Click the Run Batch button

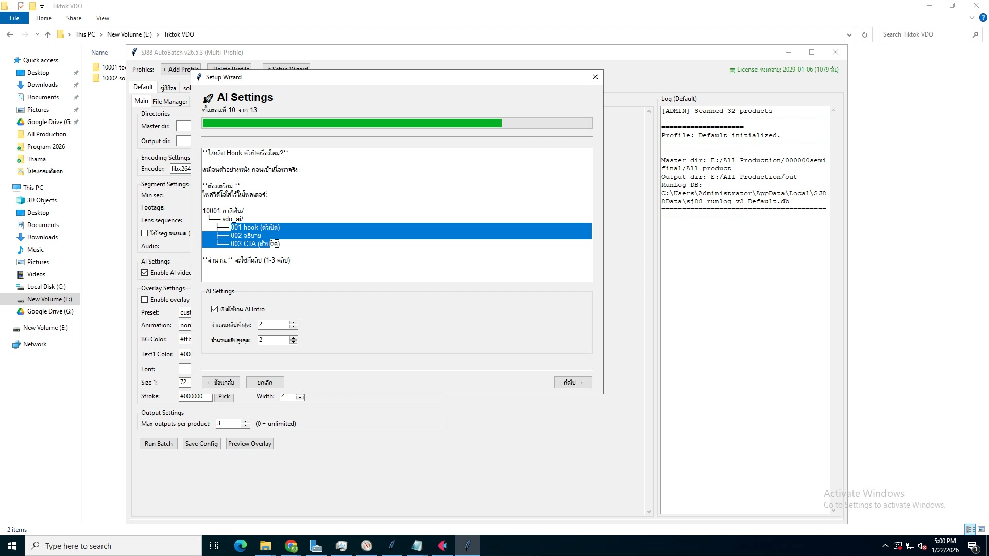159,444
